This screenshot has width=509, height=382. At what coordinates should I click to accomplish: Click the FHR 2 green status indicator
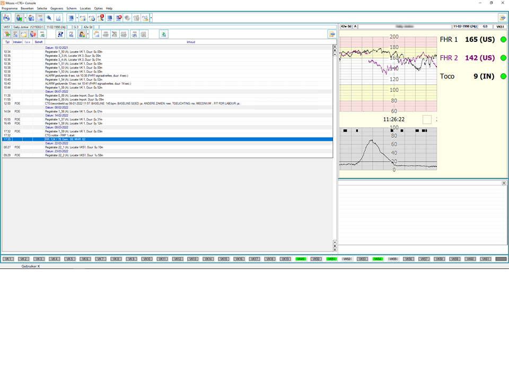pos(503,58)
